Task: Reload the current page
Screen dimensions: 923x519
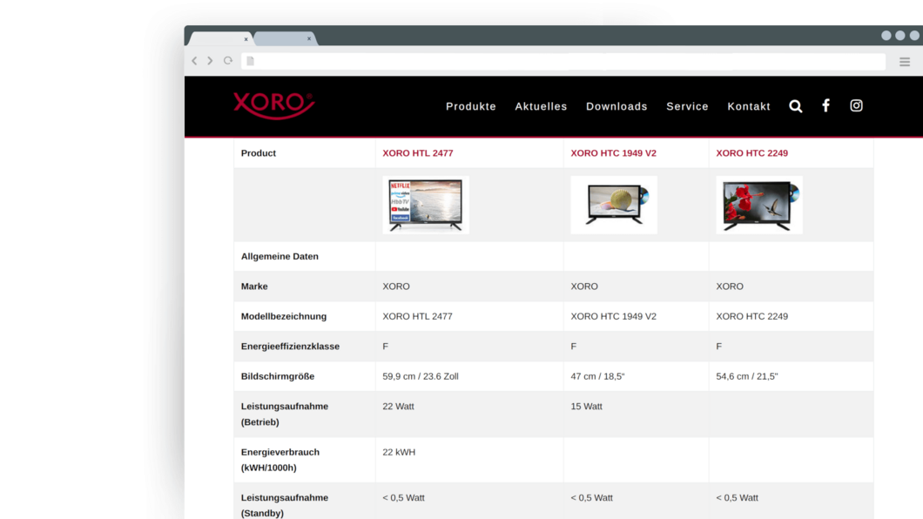Action: click(227, 61)
